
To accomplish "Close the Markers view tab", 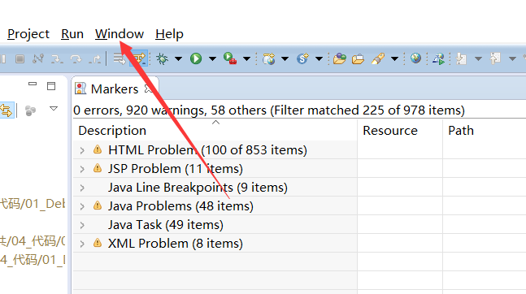I will click(149, 89).
